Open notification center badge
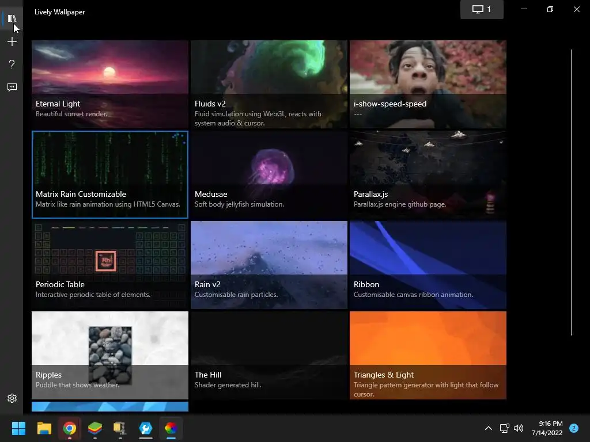Image resolution: width=590 pixels, height=442 pixels. [x=574, y=428]
